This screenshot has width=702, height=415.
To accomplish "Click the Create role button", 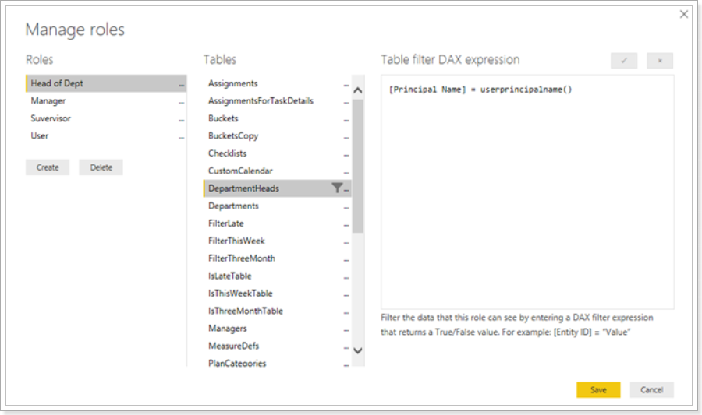I will [x=48, y=167].
